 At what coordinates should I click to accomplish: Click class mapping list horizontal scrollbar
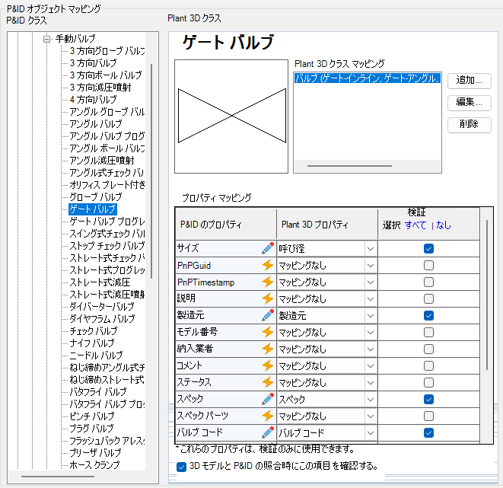click(x=349, y=166)
